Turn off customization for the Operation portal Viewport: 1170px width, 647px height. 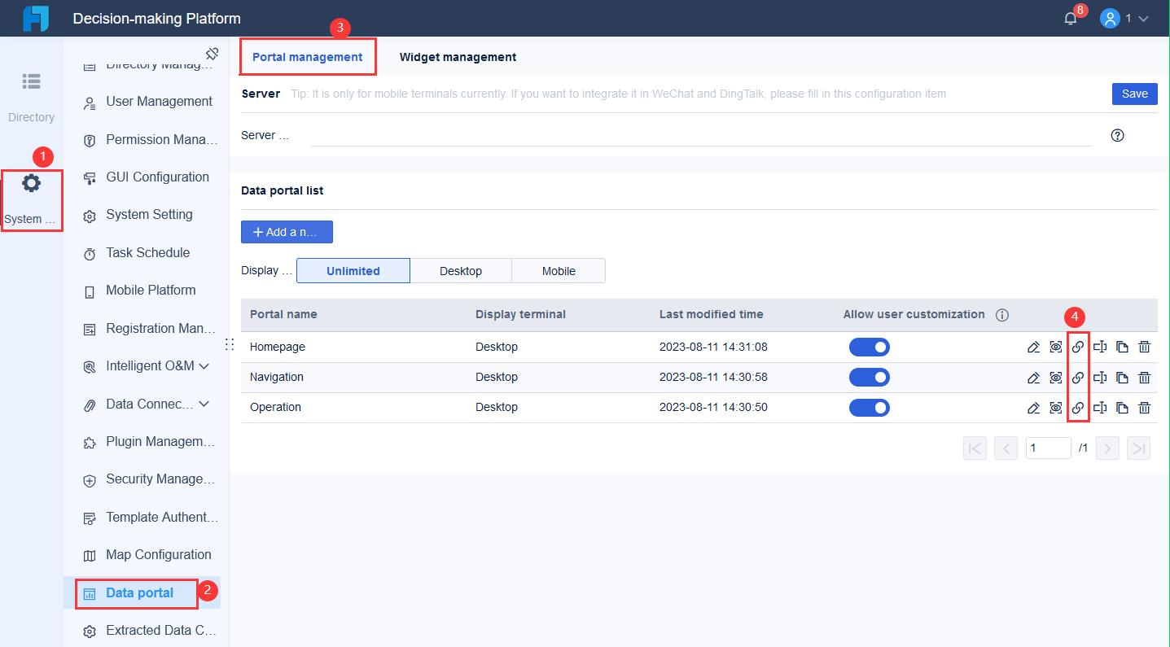coord(870,408)
